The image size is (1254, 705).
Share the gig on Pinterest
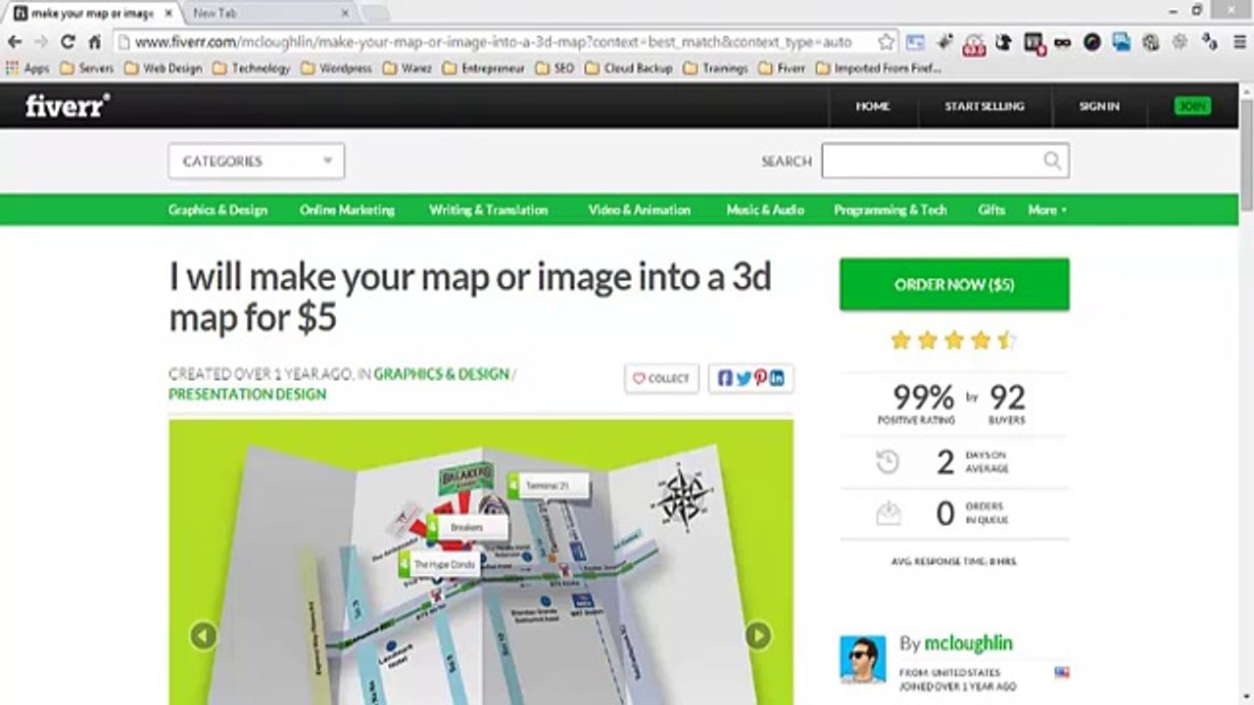pyautogui.click(x=759, y=378)
